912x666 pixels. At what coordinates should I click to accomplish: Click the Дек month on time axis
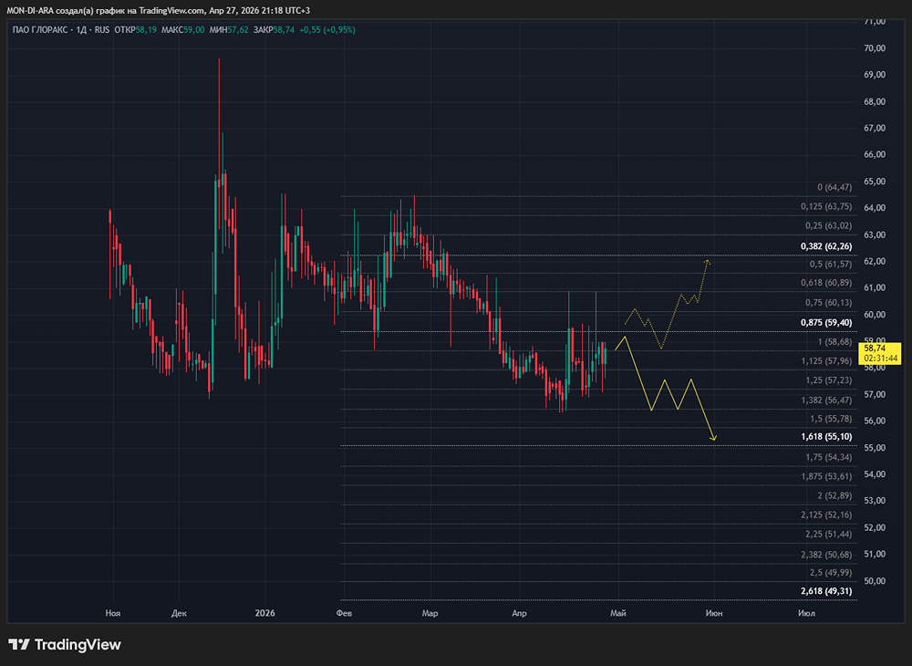179,614
